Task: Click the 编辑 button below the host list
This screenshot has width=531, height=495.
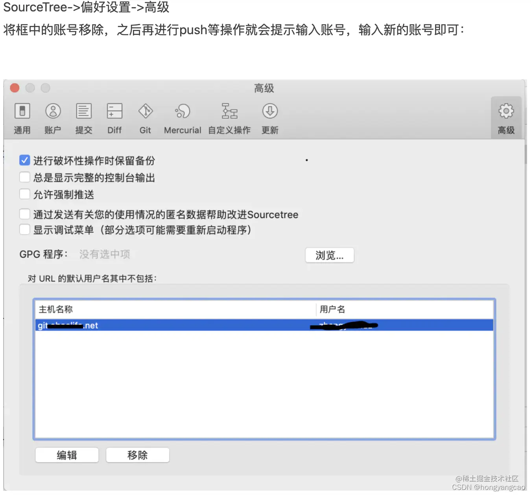Action: [66, 455]
